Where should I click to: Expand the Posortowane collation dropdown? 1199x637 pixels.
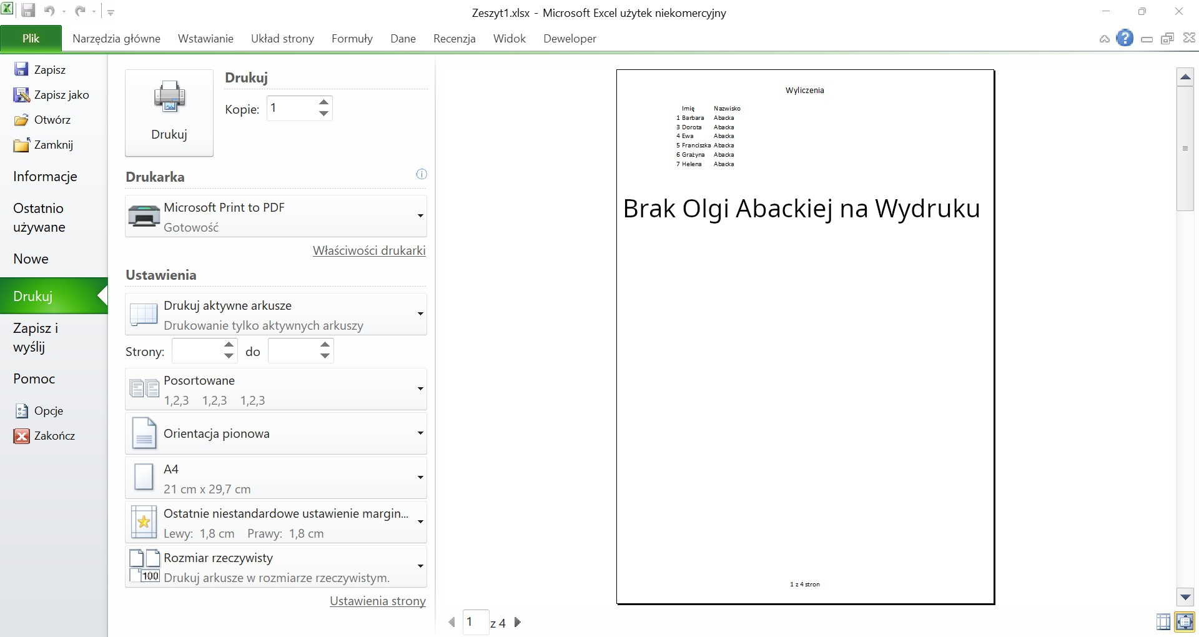pyautogui.click(x=276, y=389)
